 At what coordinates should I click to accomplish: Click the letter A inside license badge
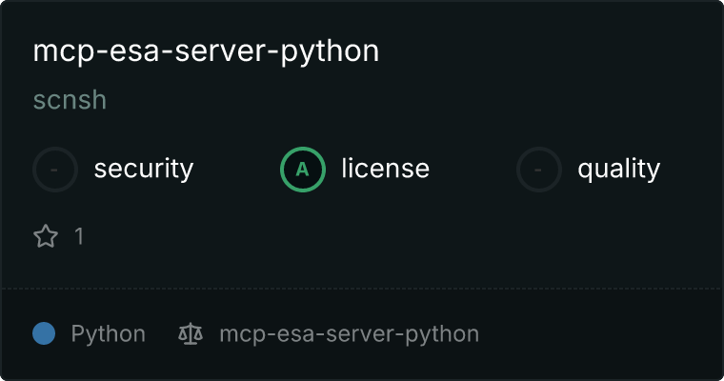303,170
